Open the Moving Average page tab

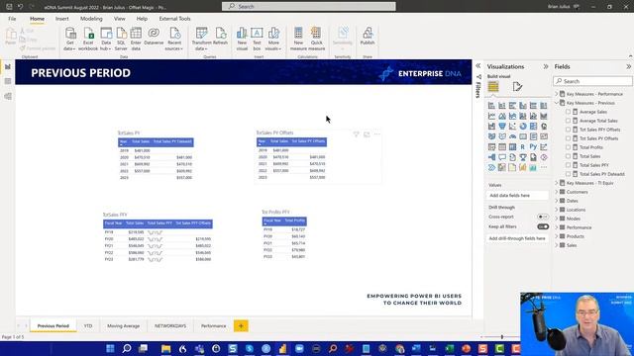[123, 325]
